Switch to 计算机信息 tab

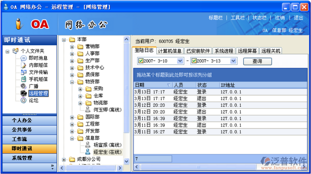pyautogui.click(x=170, y=51)
